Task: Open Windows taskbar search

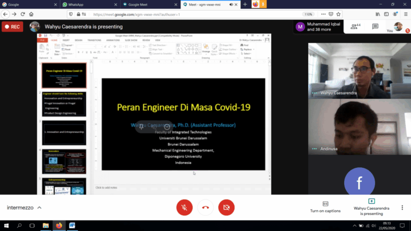Action: [19, 226]
